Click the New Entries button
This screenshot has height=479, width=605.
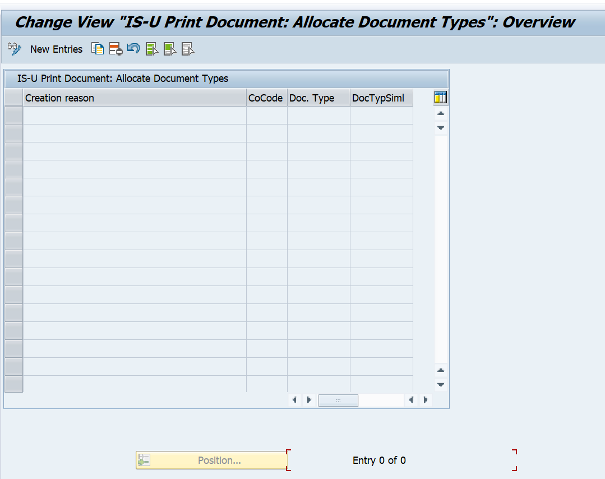[56, 49]
